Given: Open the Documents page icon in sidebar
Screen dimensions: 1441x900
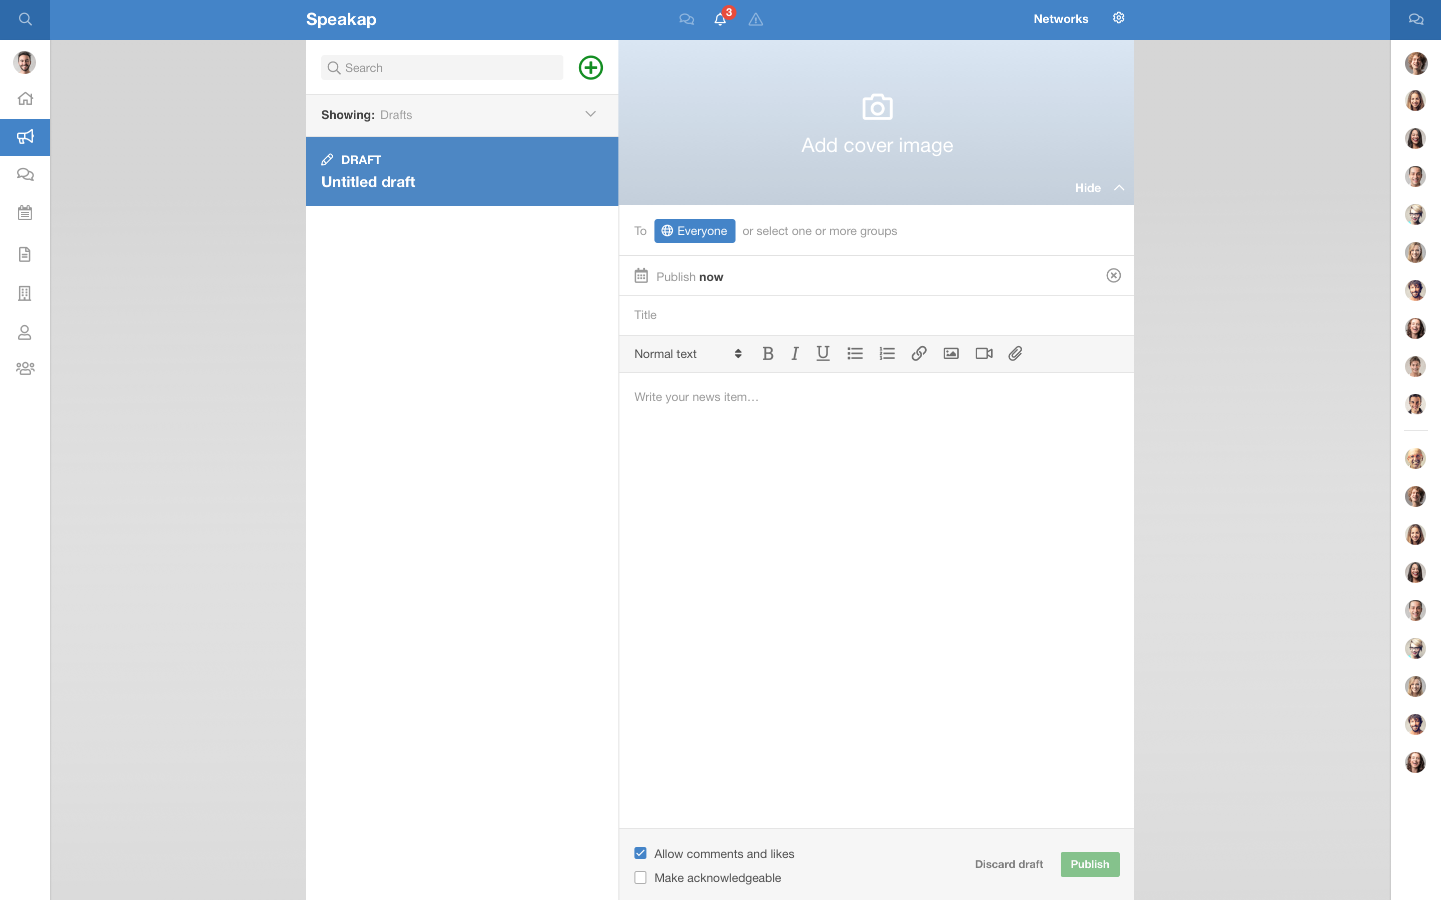Looking at the screenshot, I should click(x=25, y=254).
